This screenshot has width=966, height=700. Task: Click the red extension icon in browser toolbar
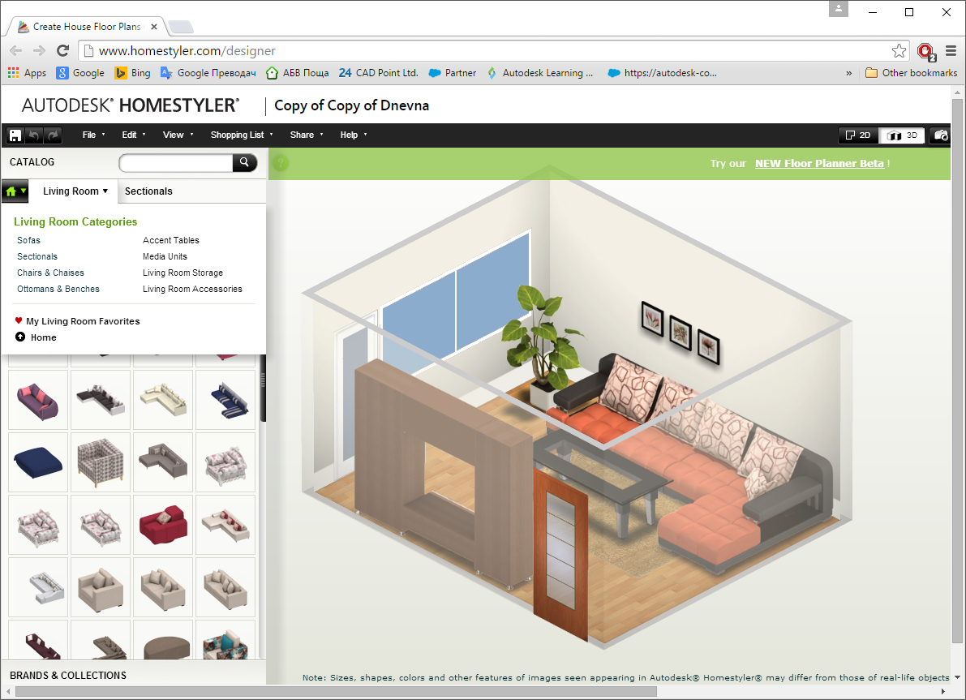[x=925, y=51]
